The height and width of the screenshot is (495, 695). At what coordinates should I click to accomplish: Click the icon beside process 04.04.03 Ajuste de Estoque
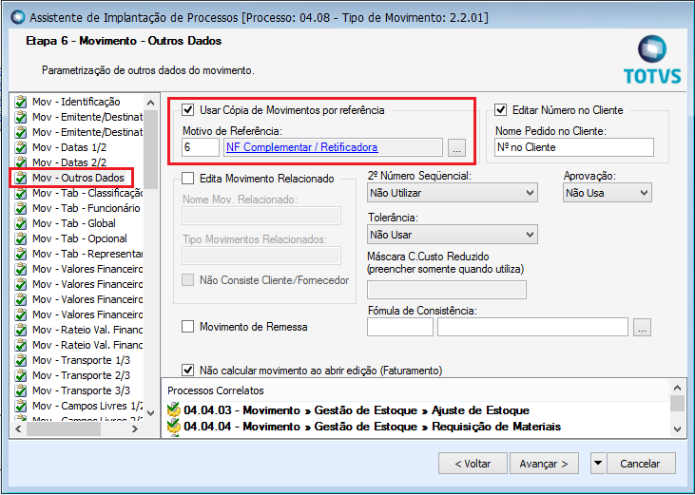coord(173,410)
